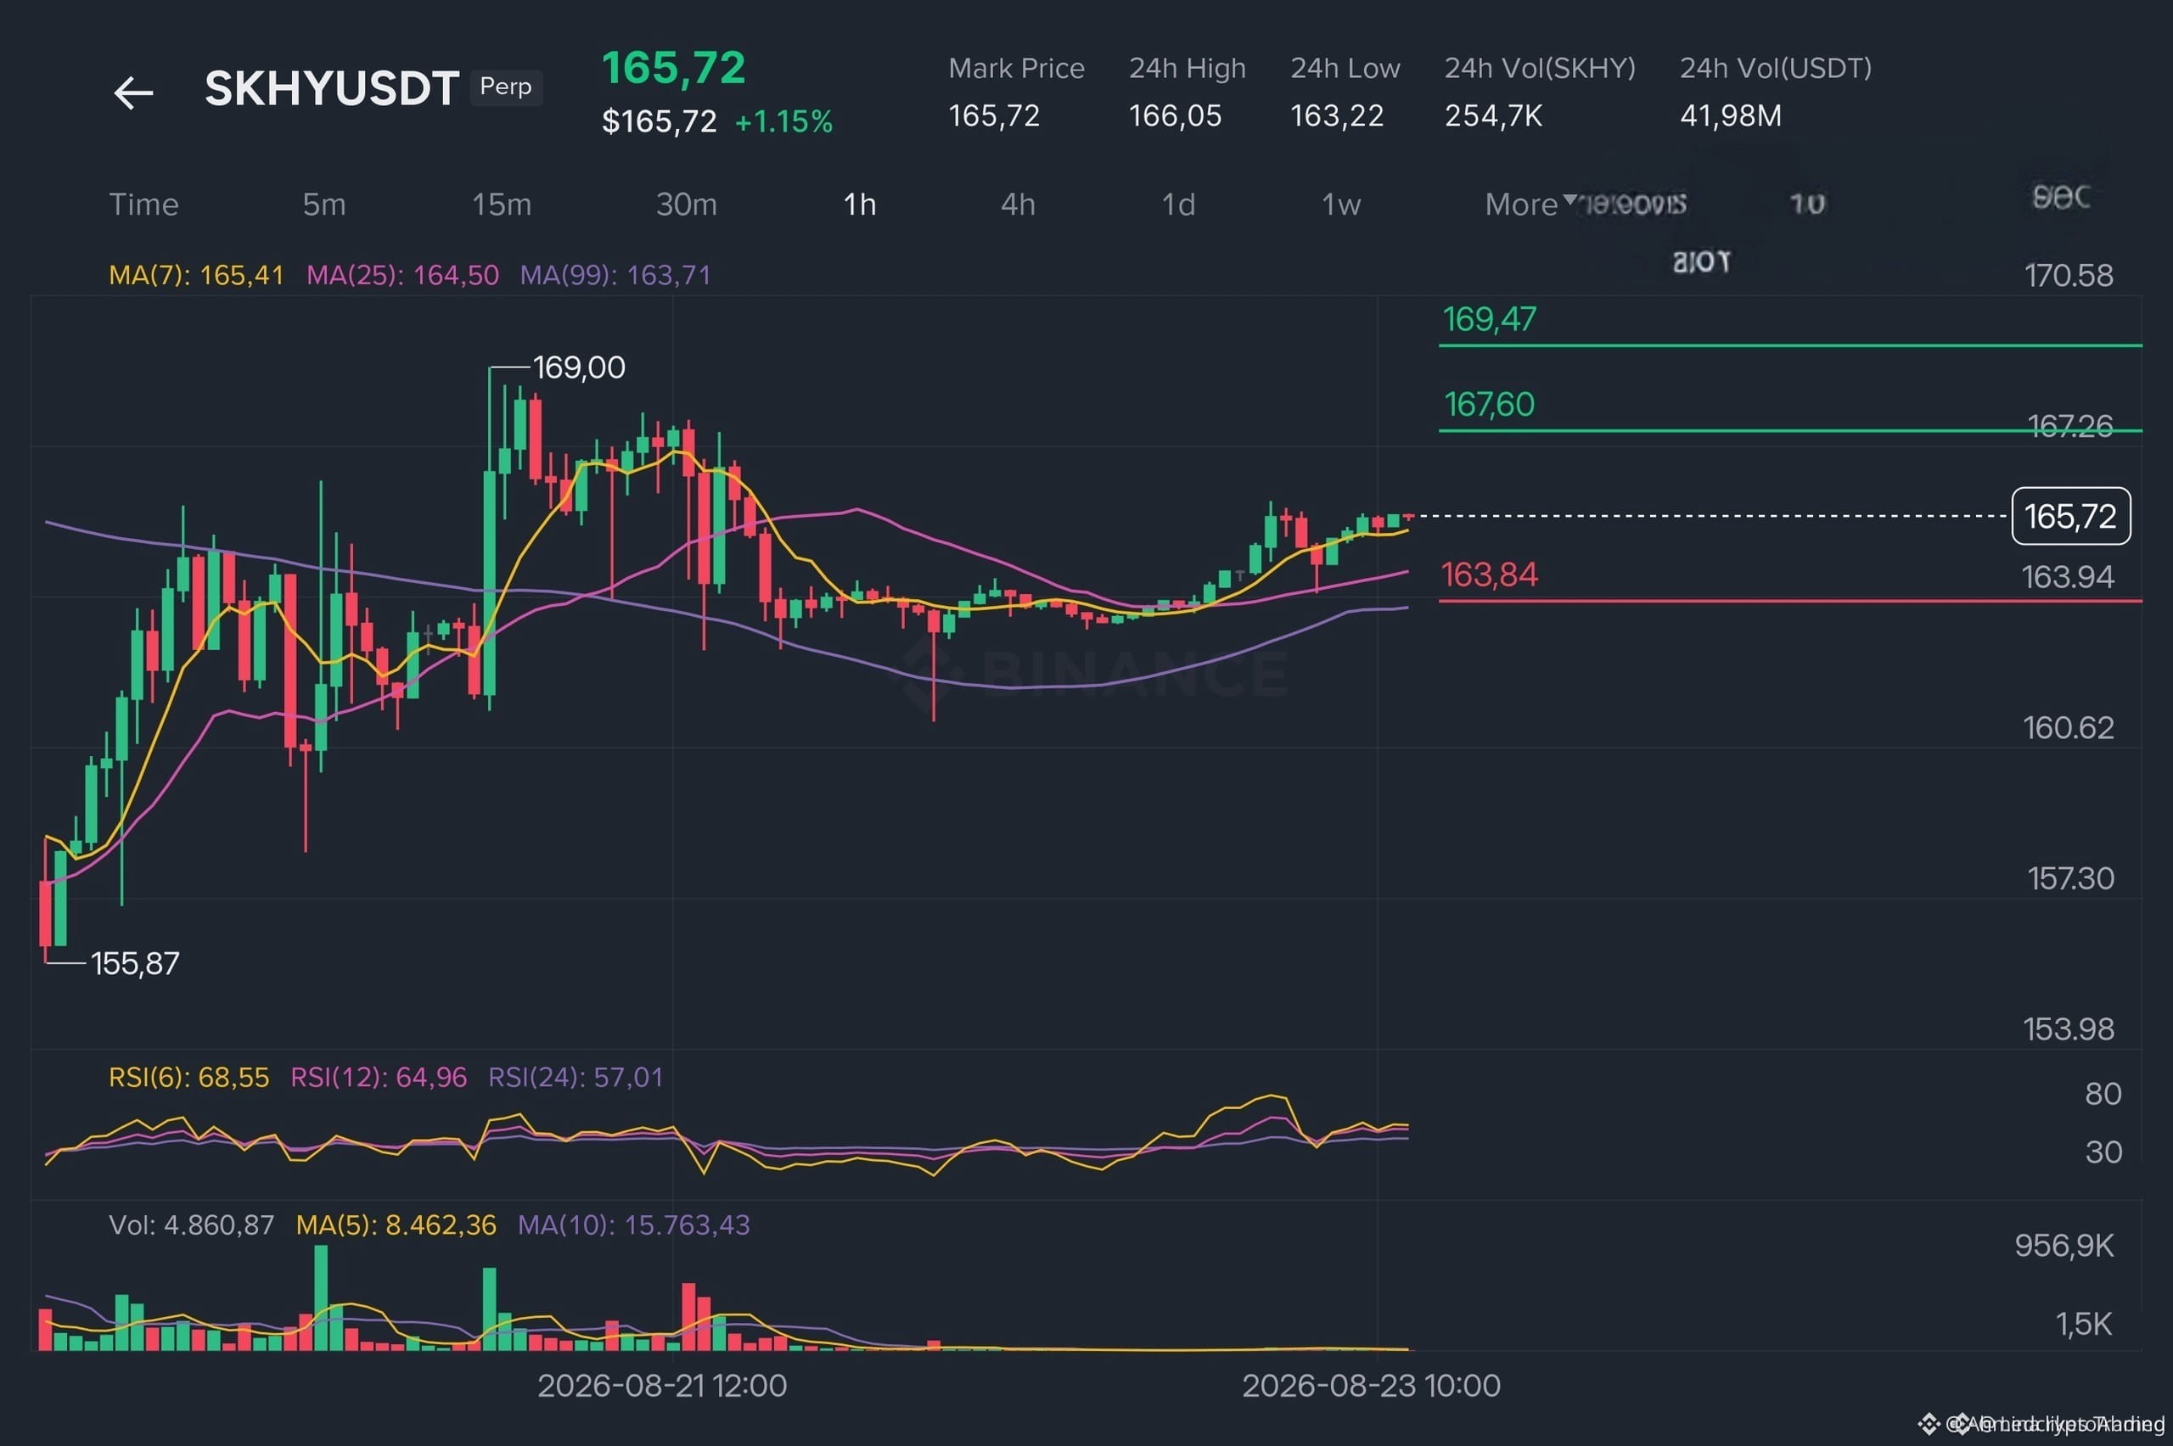Screen dimensions: 2173x1446
Task: Click the MA(25): 164,50 indicator label
Action: tap(402, 275)
